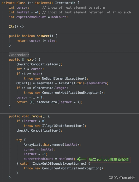Click the 'try {' keyword line
Screen dimensions: 139x182
click(21, 140)
